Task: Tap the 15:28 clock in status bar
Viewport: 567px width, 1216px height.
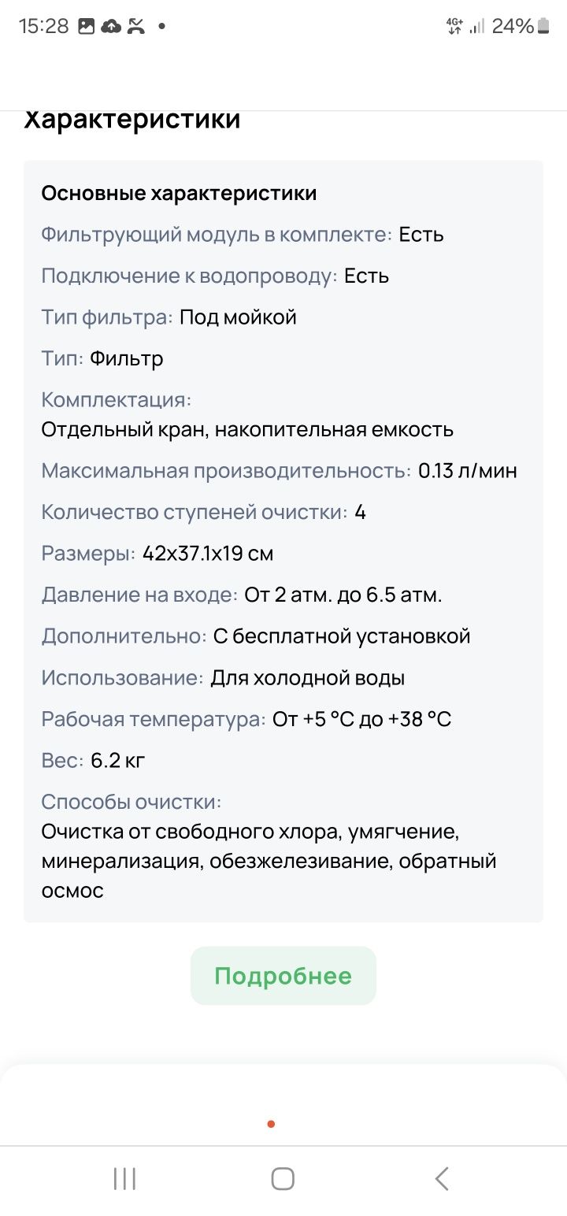Action: tap(44, 26)
